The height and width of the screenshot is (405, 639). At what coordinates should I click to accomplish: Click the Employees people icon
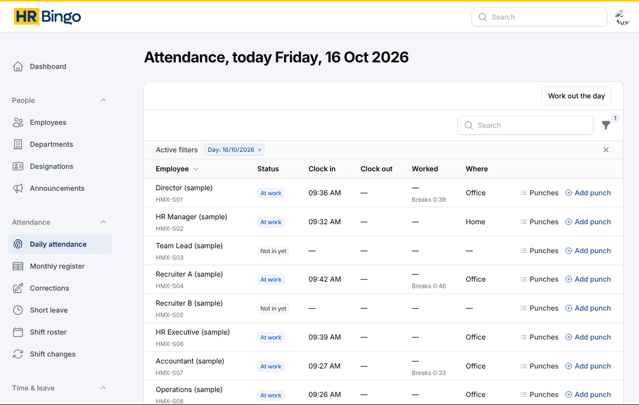click(18, 123)
